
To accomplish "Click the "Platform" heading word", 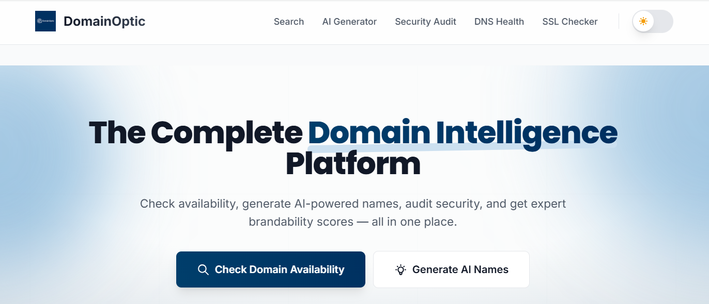I will coord(353,164).
